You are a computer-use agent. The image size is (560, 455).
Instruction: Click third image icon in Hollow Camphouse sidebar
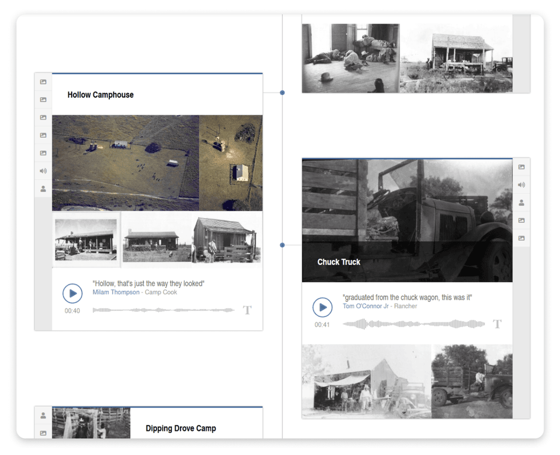coord(43,117)
